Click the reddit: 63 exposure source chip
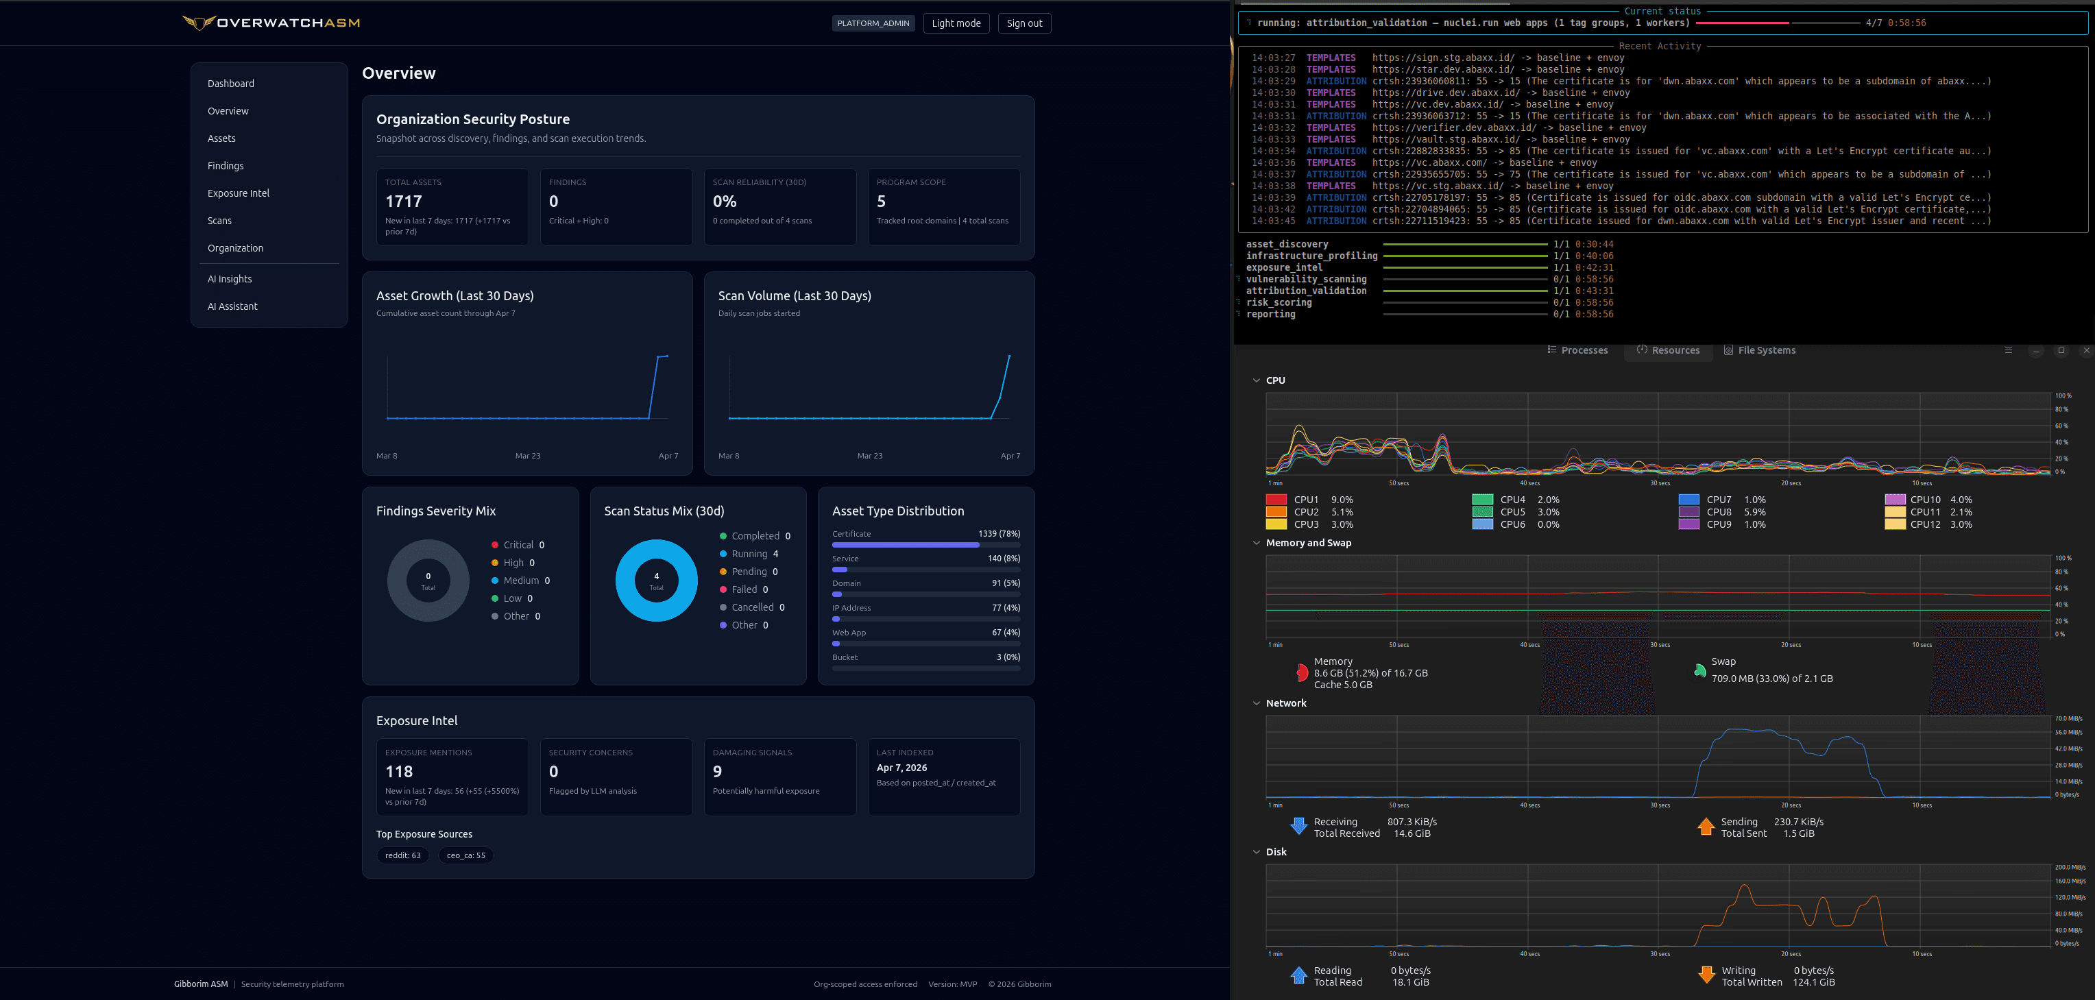Screen dimensions: 2095x1000 tap(402, 855)
